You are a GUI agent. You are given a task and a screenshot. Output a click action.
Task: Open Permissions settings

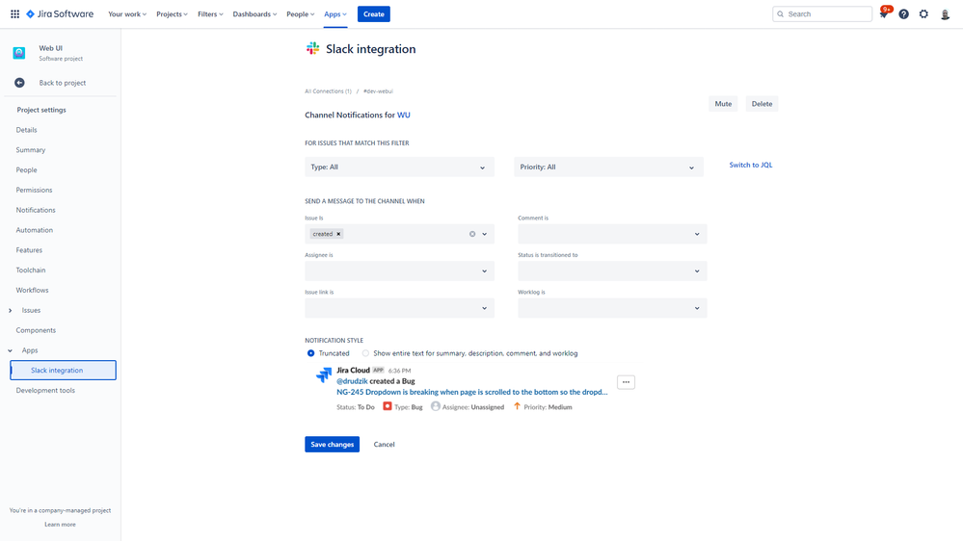coord(34,191)
